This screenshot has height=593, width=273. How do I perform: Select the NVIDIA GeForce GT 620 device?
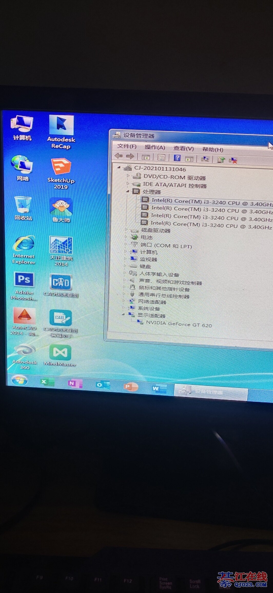pyautogui.click(x=179, y=324)
